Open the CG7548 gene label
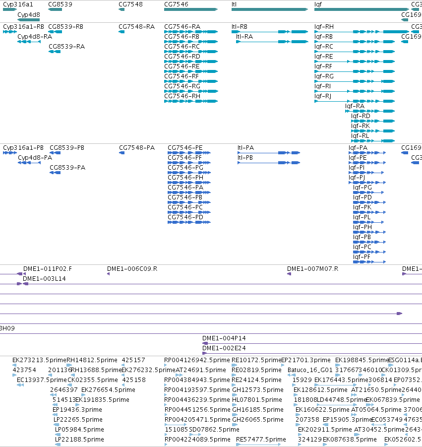The width and height of the screenshot is (422, 447). 130,4
